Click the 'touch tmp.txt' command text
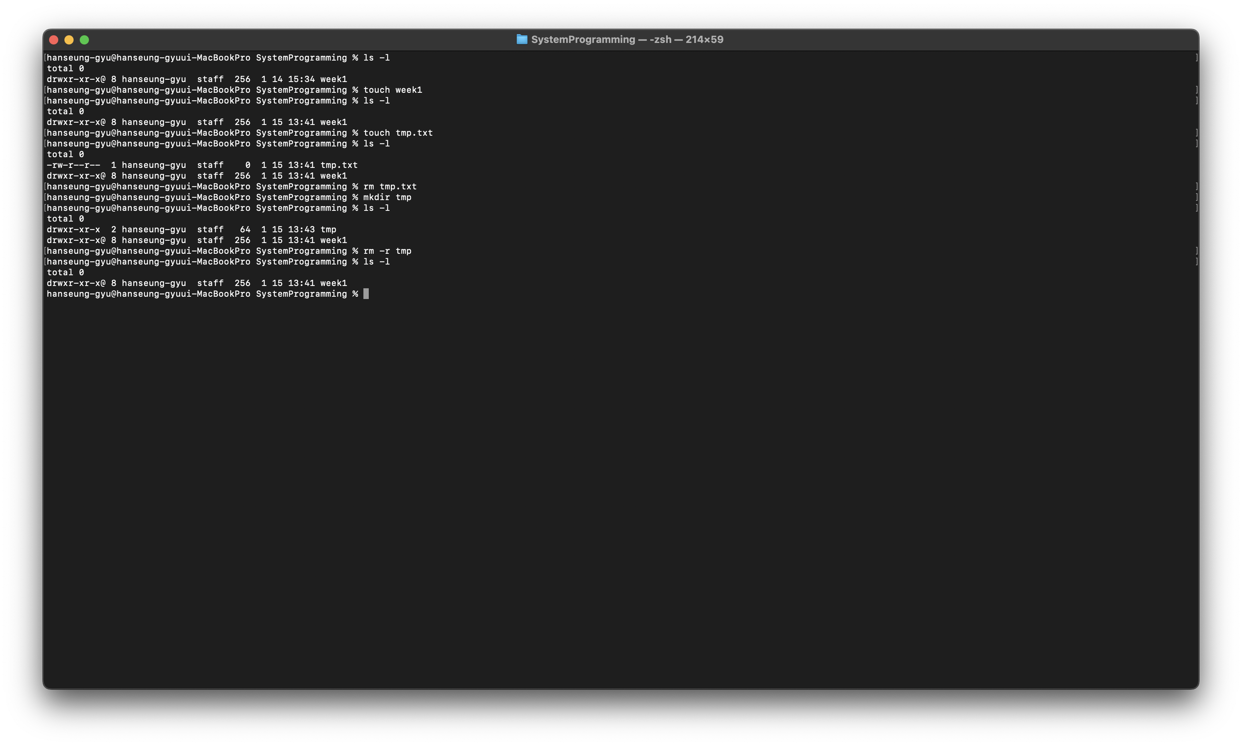 (398, 133)
